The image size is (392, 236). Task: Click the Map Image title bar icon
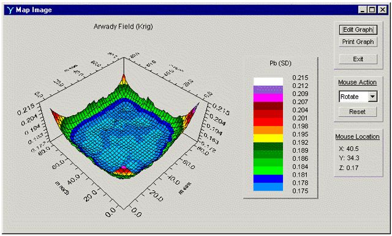coord(10,10)
